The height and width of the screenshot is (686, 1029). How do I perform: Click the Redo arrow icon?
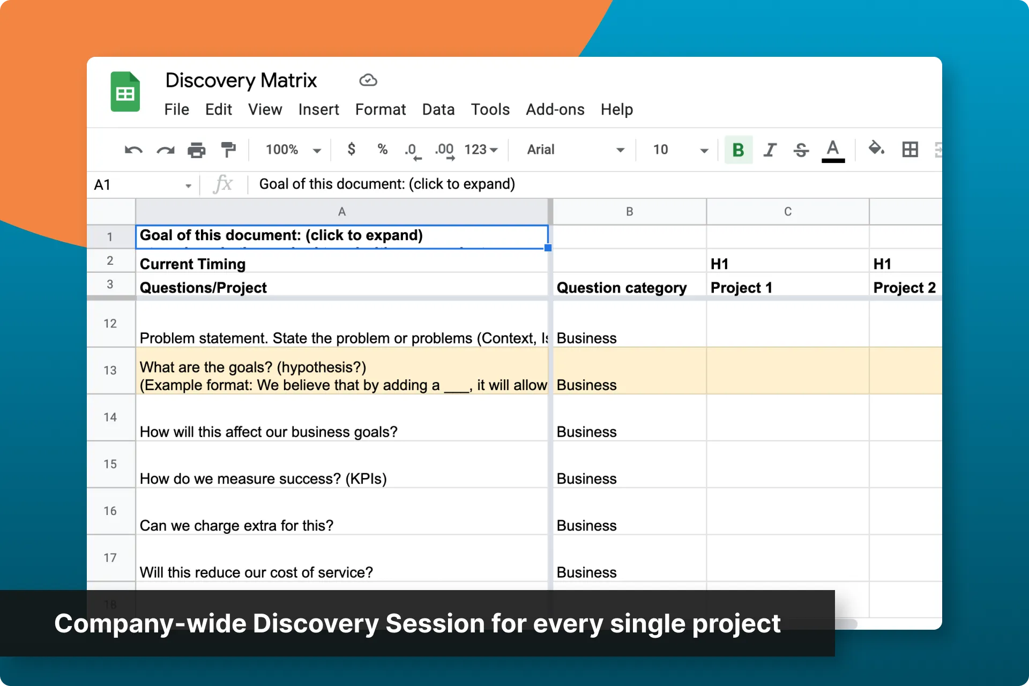coord(166,150)
